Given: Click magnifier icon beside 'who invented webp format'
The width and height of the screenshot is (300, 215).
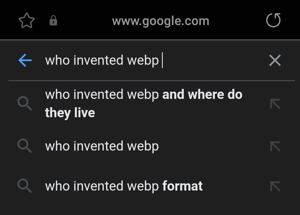Looking at the screenshot, I should coord(25,186).
